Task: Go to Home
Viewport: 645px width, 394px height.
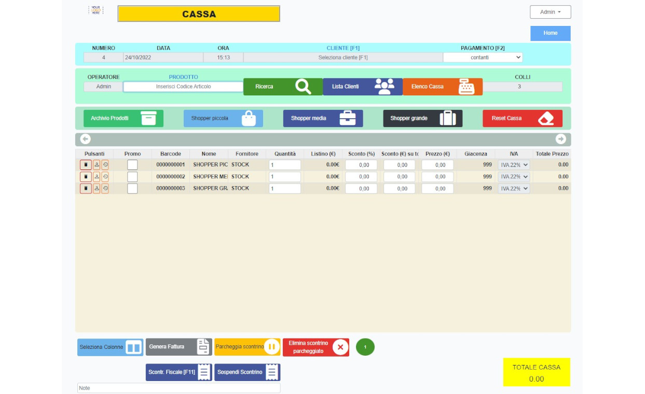Action: tap(550, 33)
